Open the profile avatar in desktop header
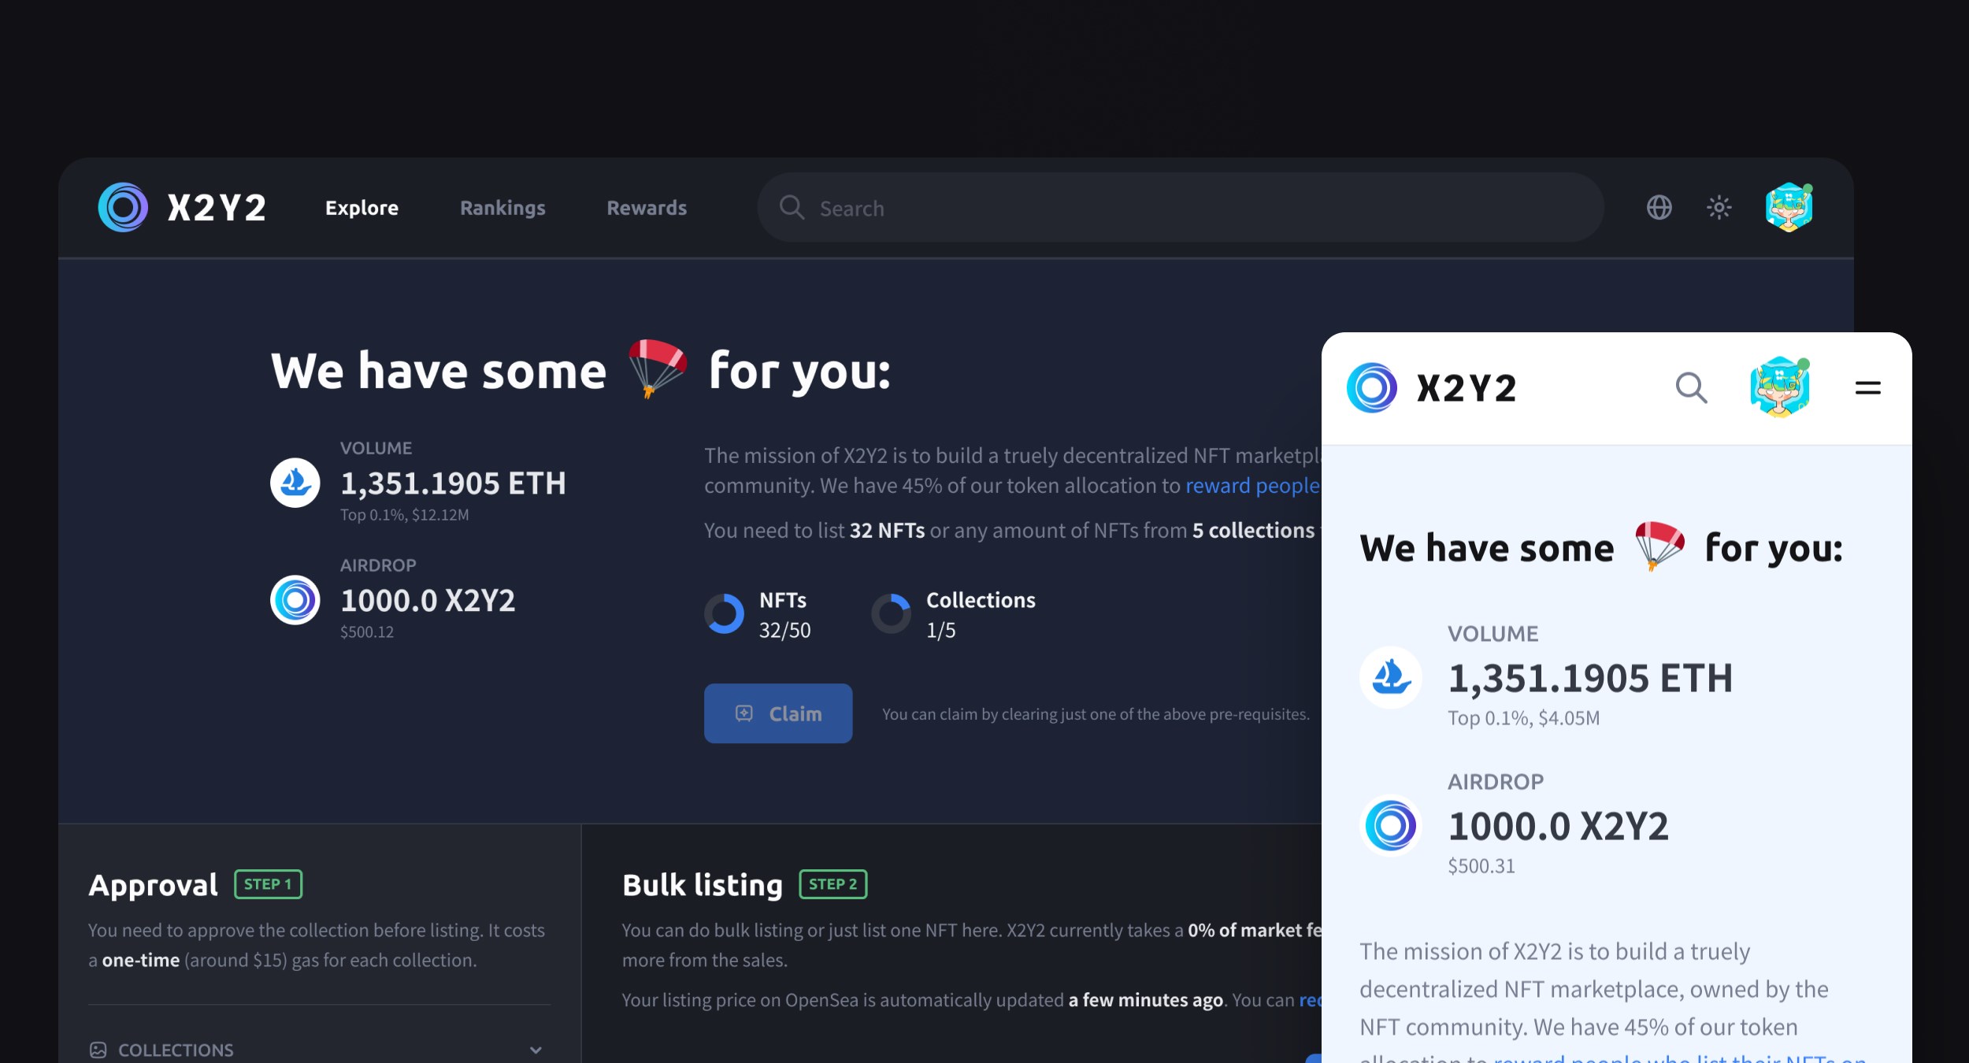The image size is (1969, 1063). (1789, 208)
